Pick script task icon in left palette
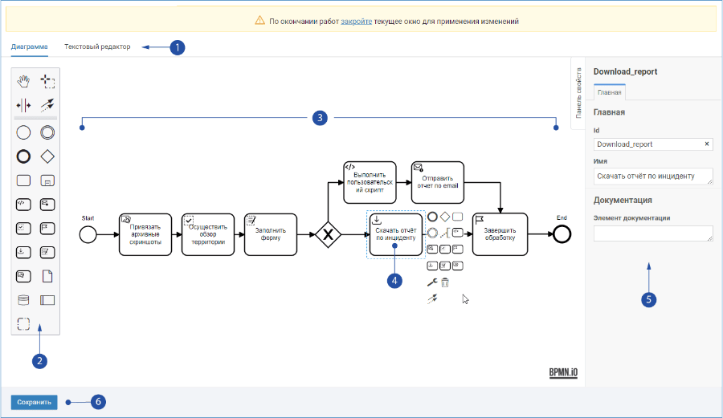The height and width of the screenshot is (418, 723). tap(23, 205)
